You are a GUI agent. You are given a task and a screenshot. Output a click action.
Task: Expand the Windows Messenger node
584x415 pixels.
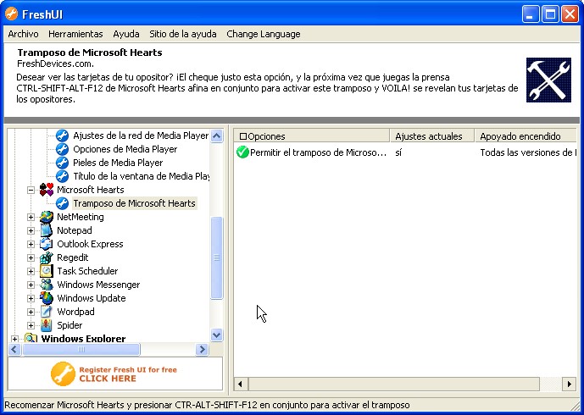[x=31, y=285]
